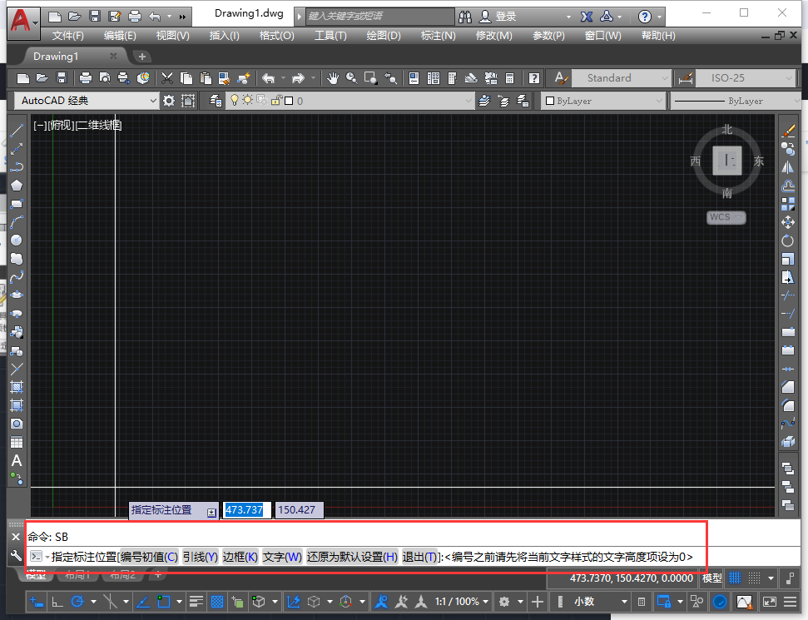
Task: Open the ISO-25 dimension style dropdown
Action: pos(745,78)
